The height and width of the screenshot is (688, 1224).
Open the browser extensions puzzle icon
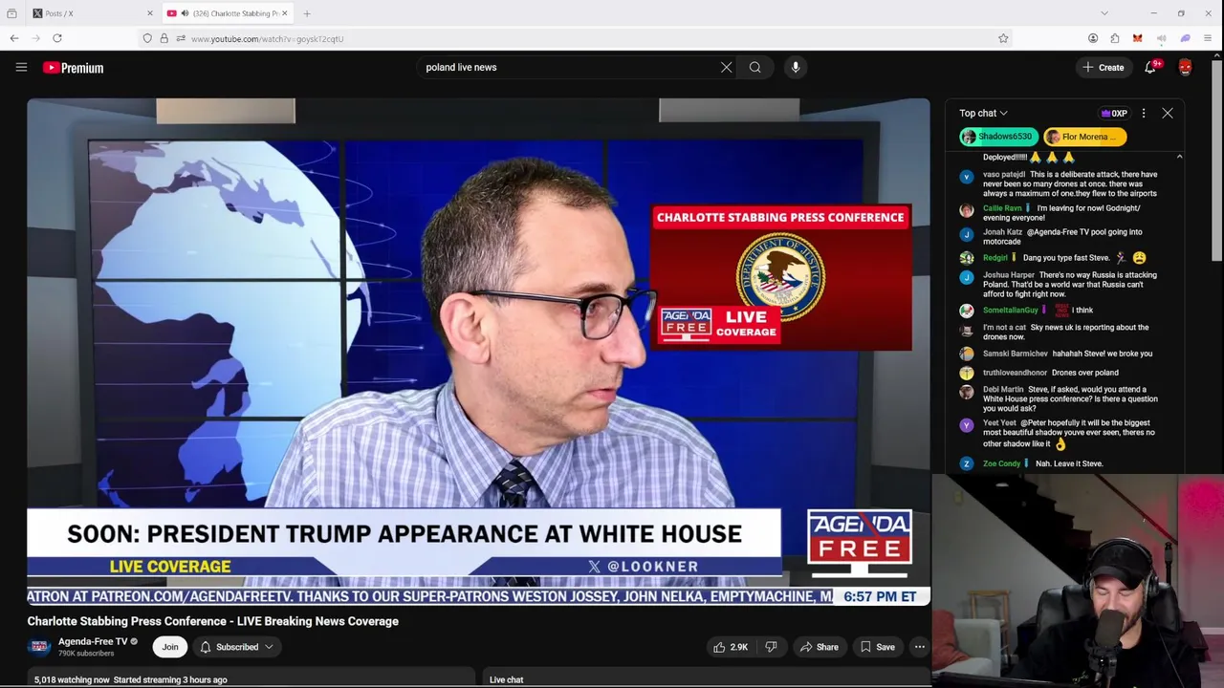click(1115, 38)
